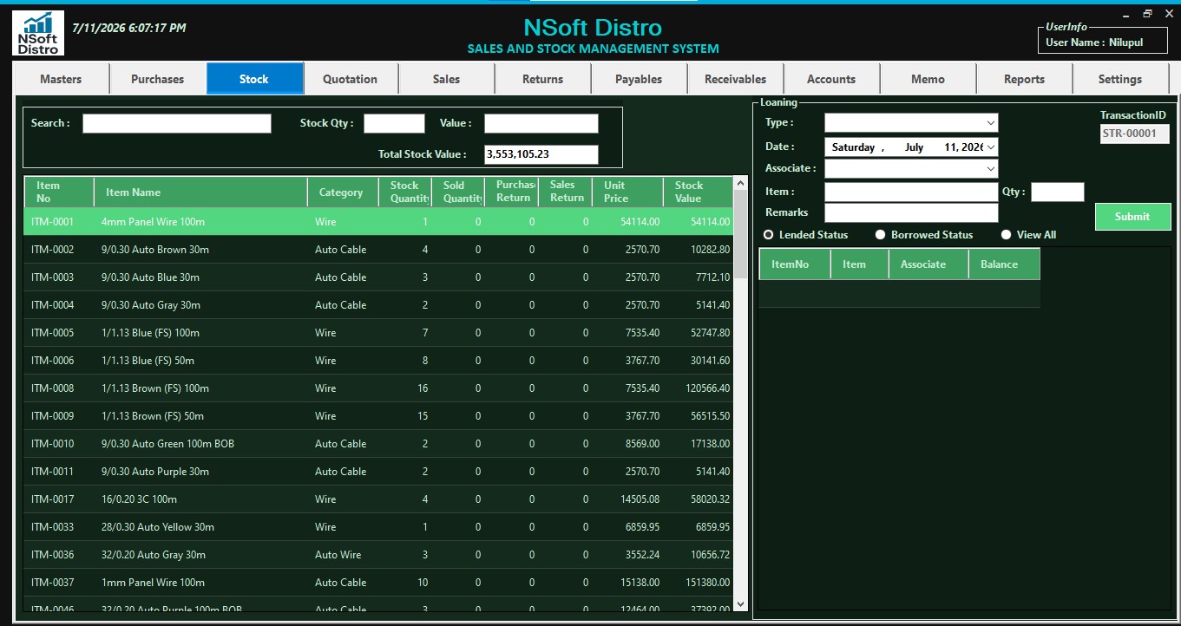Open the Settings tab
The height and width of the screenshot is (626, 1181).
pos(1120,79)
